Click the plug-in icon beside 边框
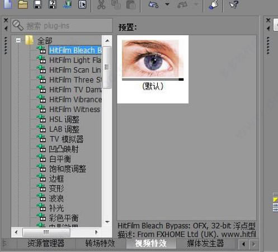 [41, 178]
